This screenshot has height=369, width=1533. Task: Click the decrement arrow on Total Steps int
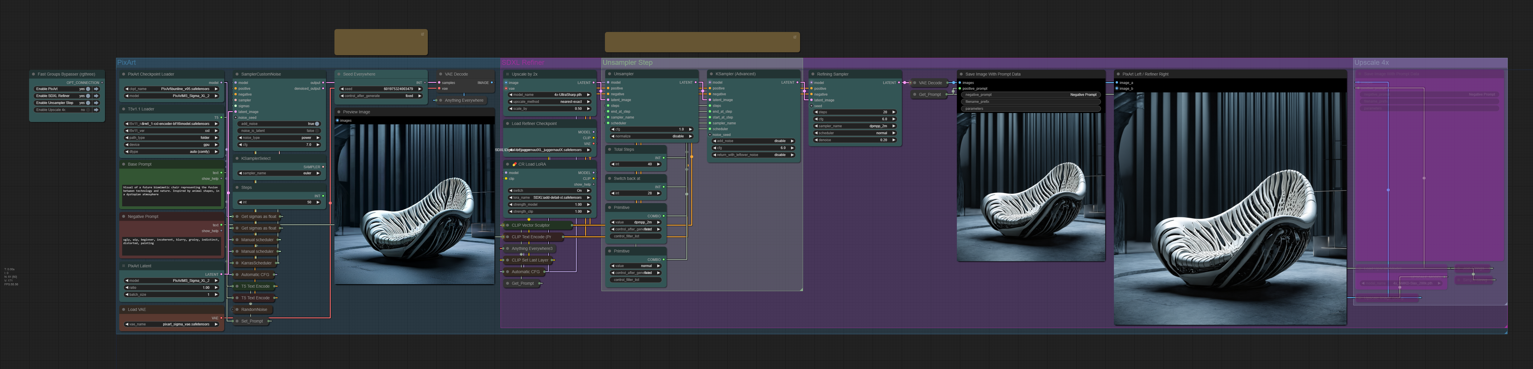click(x=613, y=164)
